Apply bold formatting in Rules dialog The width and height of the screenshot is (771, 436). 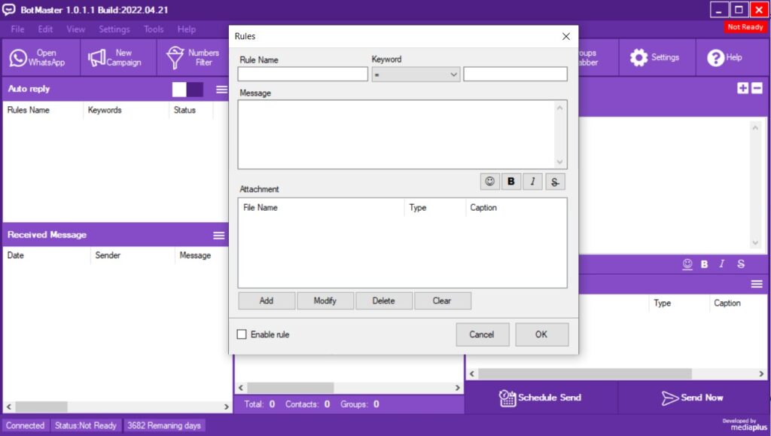511,181
